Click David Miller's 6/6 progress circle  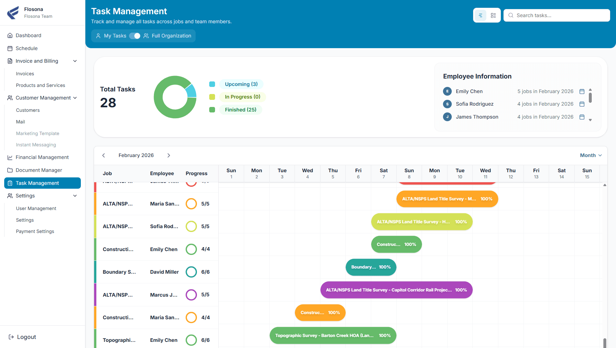191,272
